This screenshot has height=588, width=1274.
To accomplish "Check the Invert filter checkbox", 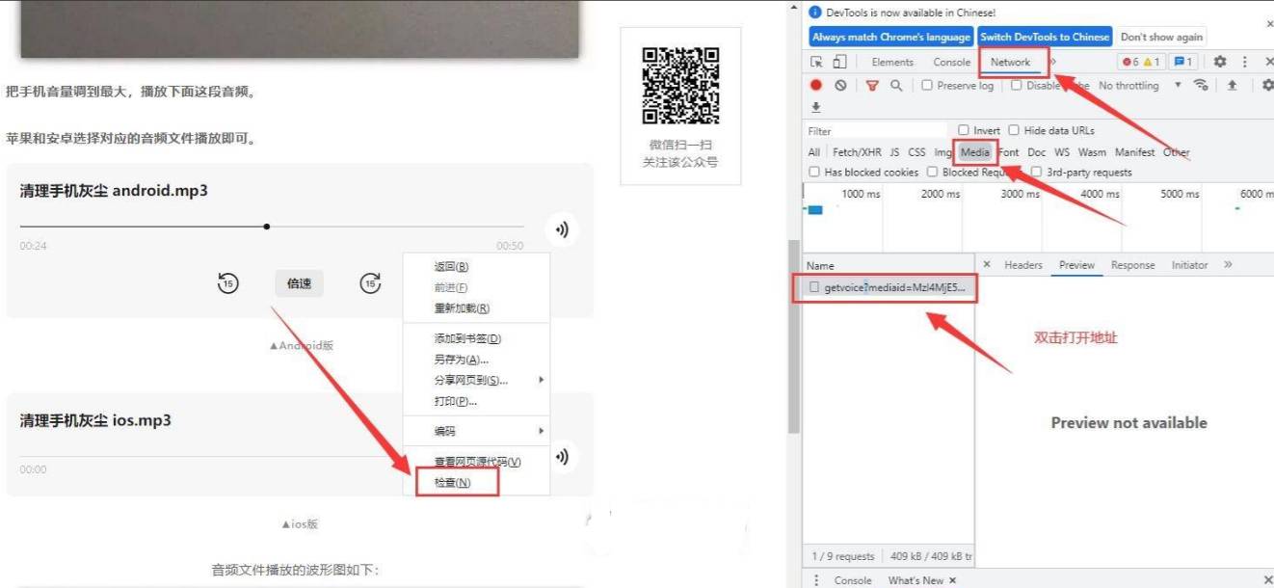I will (x=964, y=130).
